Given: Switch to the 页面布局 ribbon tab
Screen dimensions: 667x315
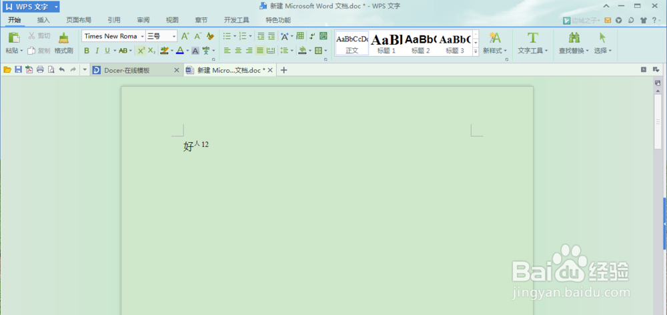Looking at the screenshot, I should click(x=79, y=20).
